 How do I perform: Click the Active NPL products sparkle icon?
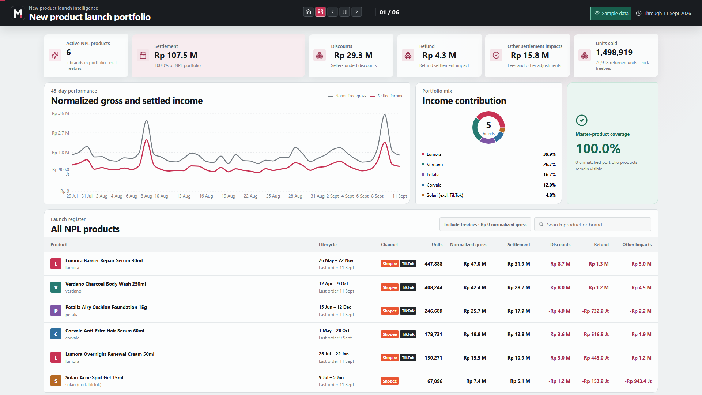[x=55, y=55]
